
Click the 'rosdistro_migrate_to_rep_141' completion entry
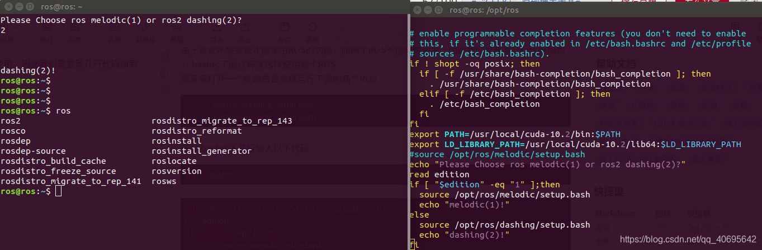71,181
